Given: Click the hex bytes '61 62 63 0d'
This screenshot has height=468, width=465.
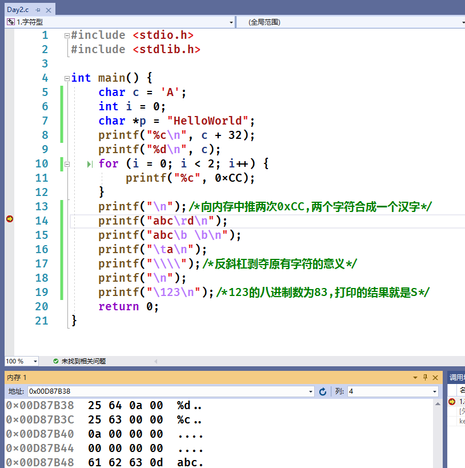Looking at the screenshot, I should [x=125, y=462].
